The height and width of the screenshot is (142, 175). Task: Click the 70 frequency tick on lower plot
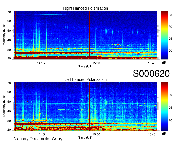(x=9, y=83)
